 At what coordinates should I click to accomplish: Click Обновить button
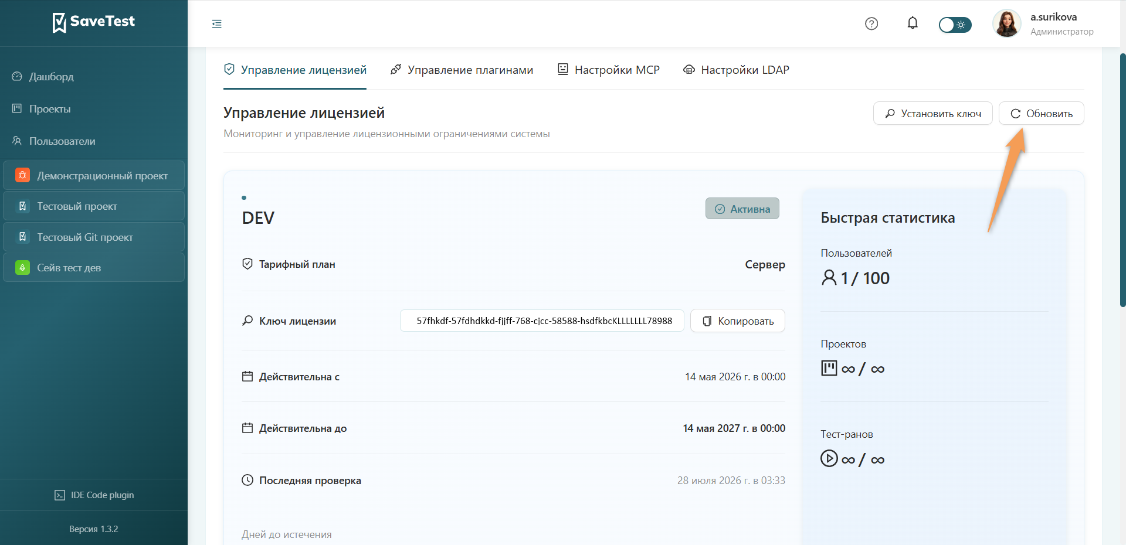[1042, 113]
